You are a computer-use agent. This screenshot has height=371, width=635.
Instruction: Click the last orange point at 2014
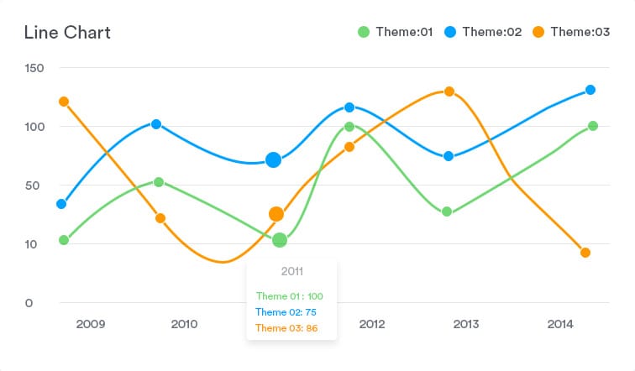tap(585, 253)
